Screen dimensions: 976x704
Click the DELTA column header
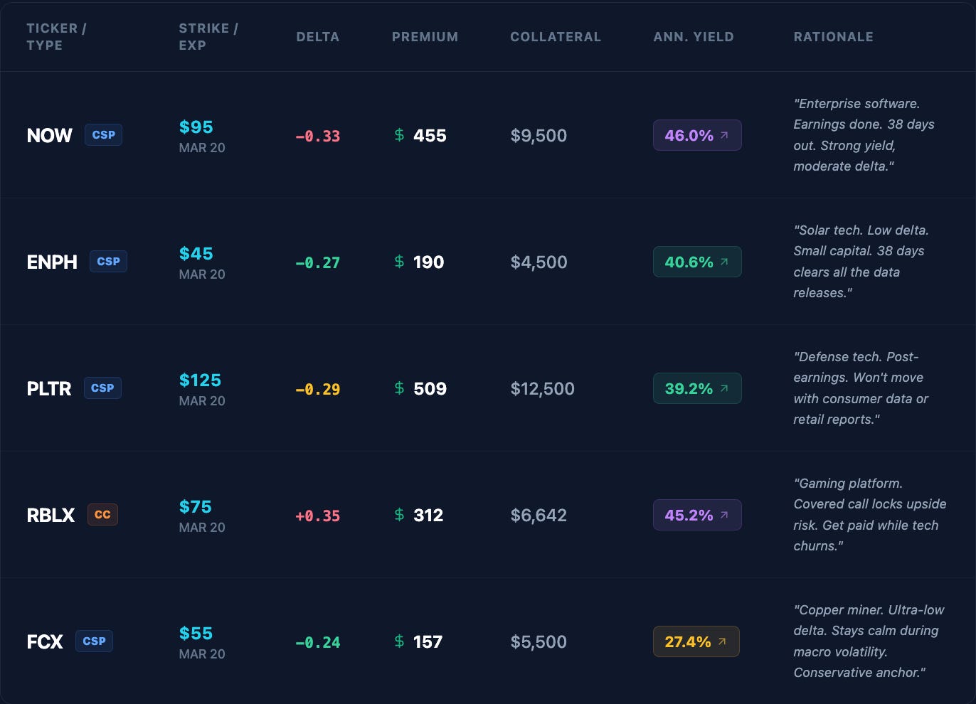pos(318,37)
